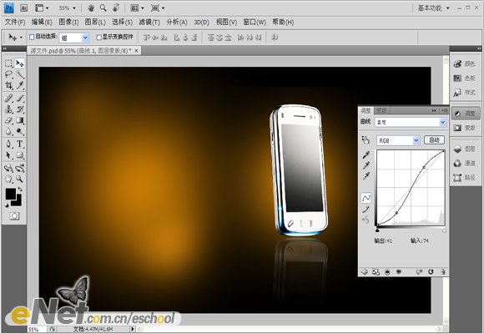484x334 pixels.
Task: Enable the 显示变换控件 checkbox
Action: pos(98,37)
